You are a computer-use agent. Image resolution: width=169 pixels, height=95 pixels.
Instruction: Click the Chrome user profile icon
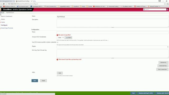[159, 1]
